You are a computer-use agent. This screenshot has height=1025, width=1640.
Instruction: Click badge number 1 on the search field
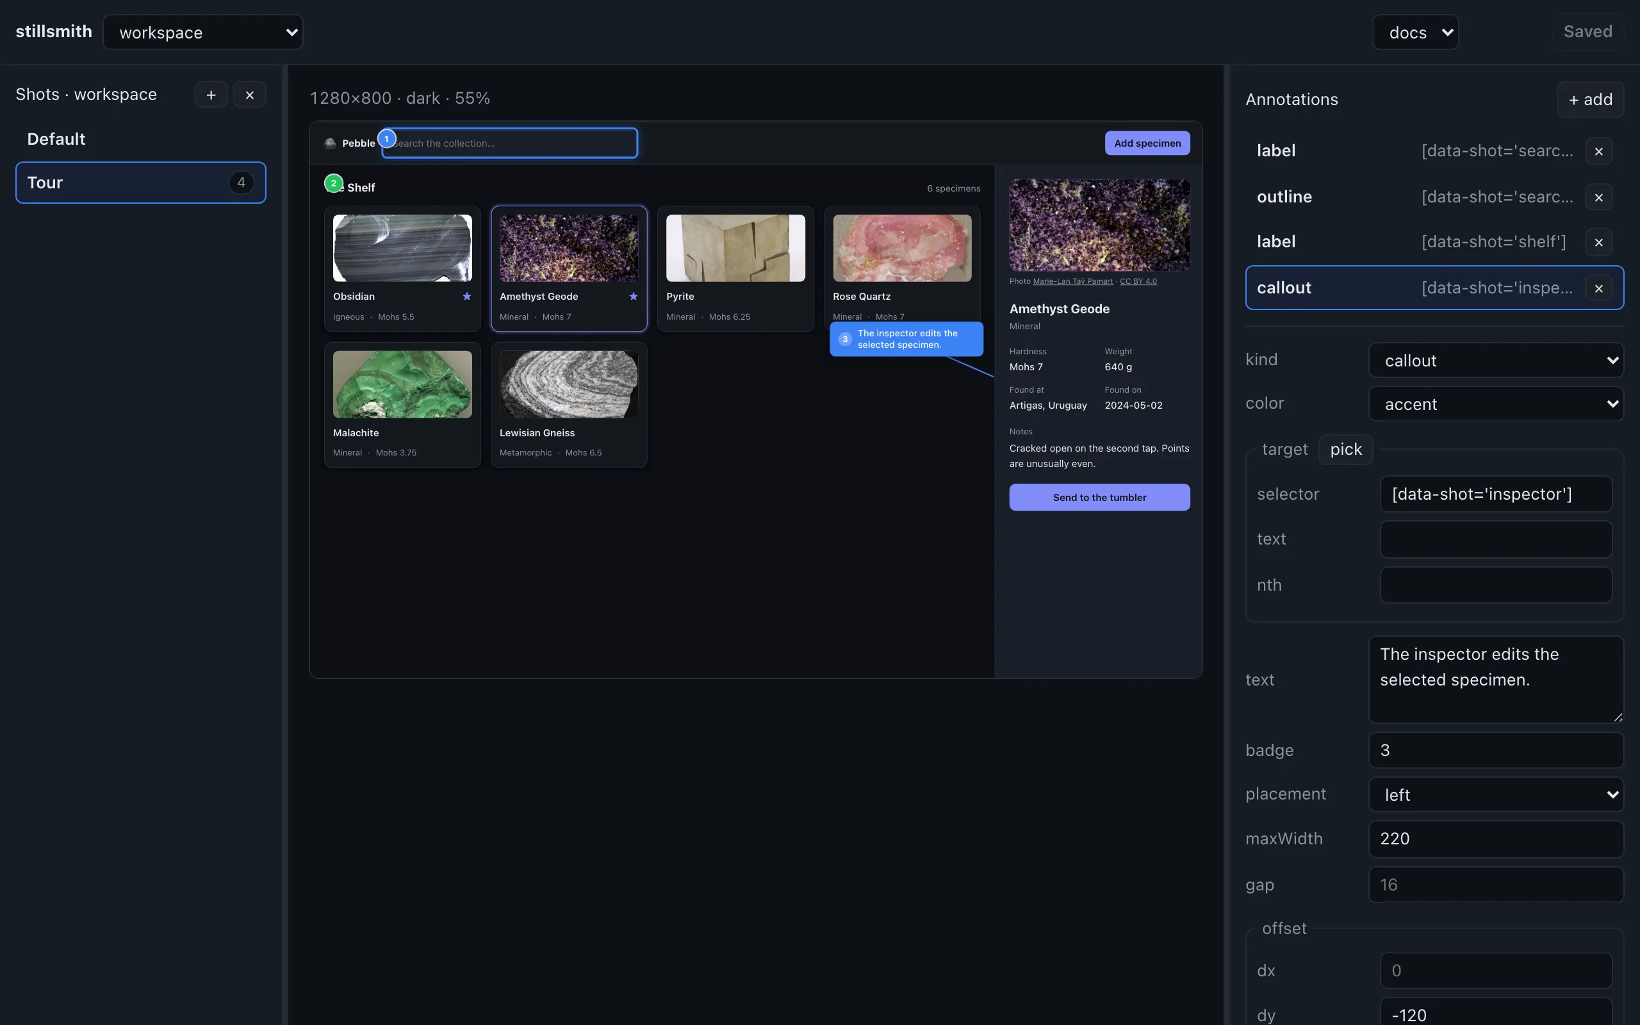386,138
